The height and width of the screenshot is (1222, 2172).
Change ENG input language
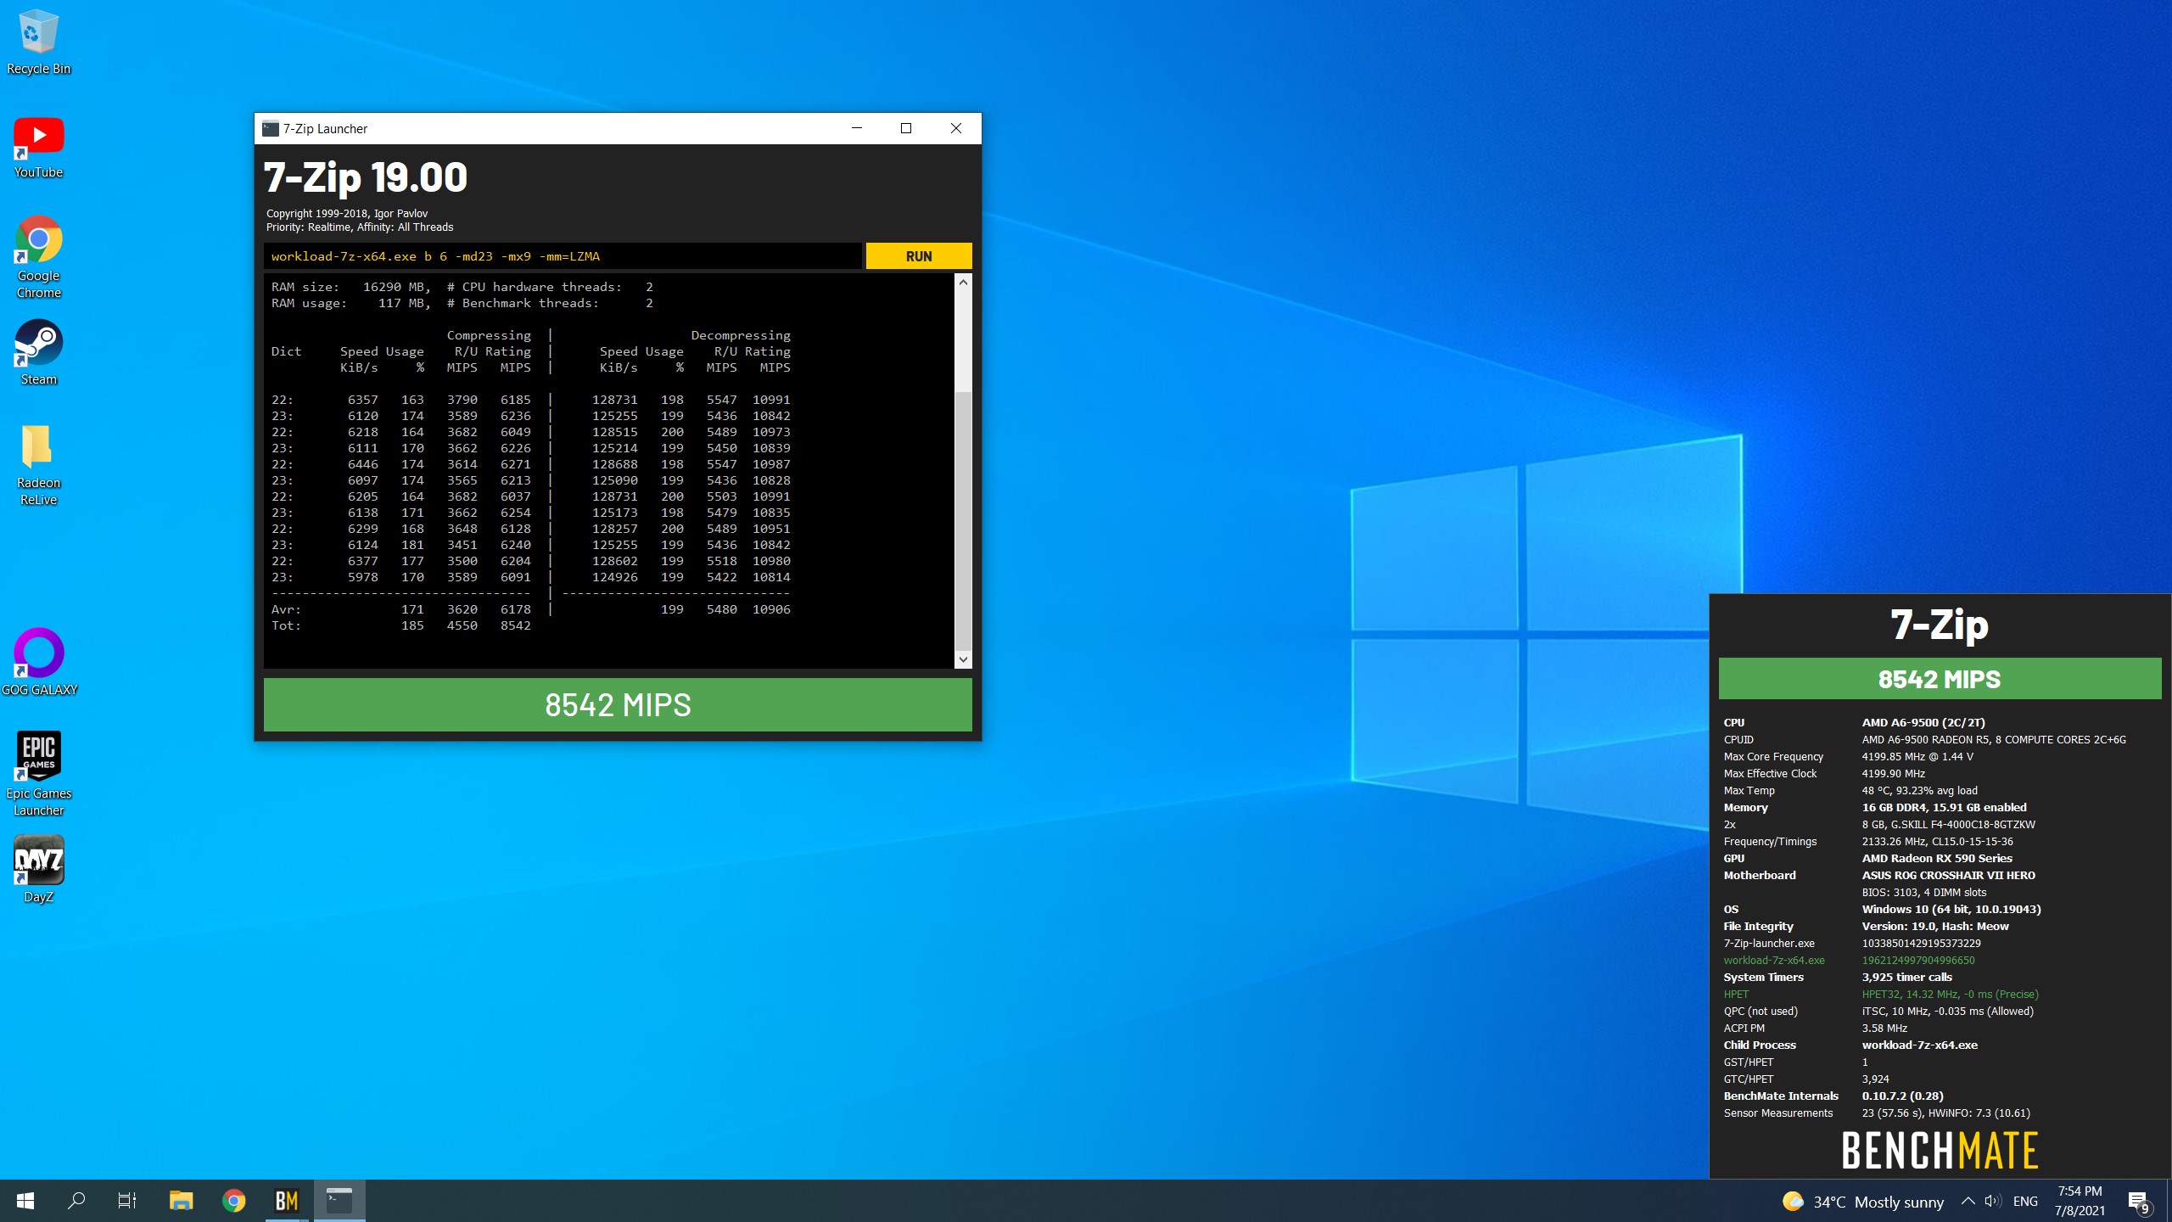coord(2025,1202)
